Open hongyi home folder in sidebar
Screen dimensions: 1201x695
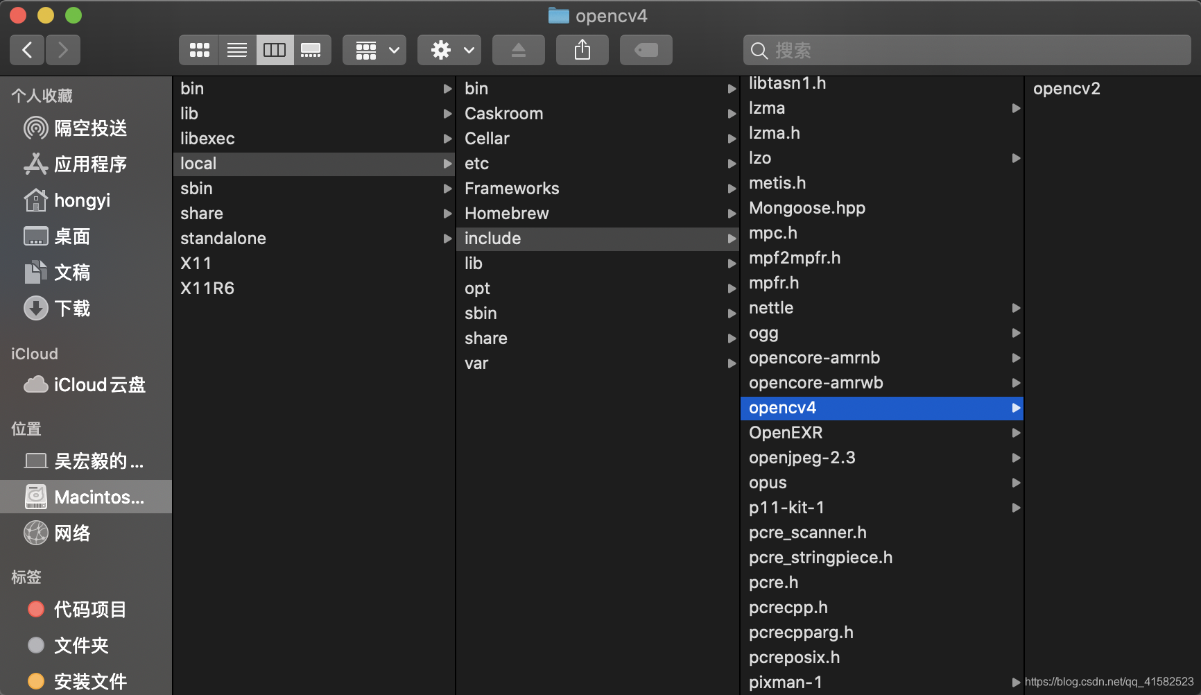point(86,200)
